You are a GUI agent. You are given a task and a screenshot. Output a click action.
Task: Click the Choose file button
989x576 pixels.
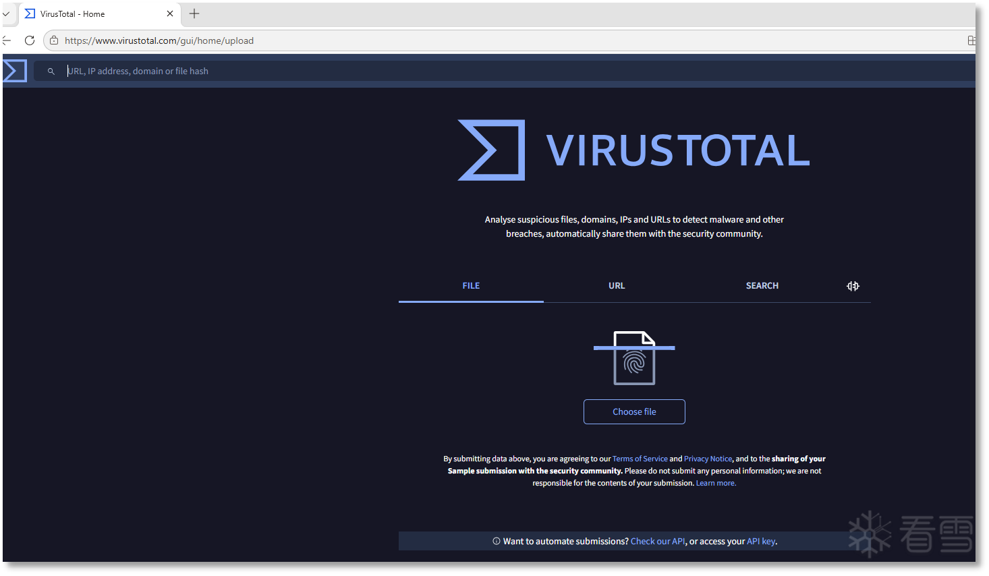point(634,411)
